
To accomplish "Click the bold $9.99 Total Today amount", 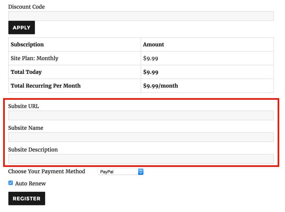I will 151,72.
